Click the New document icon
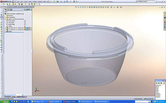The height and width of the screenshot is (103, 166). coord(50,1)
